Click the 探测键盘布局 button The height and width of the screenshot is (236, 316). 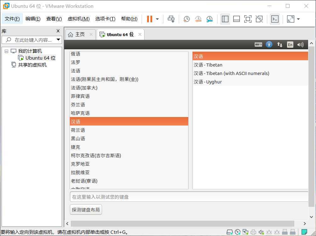point(86,210)
